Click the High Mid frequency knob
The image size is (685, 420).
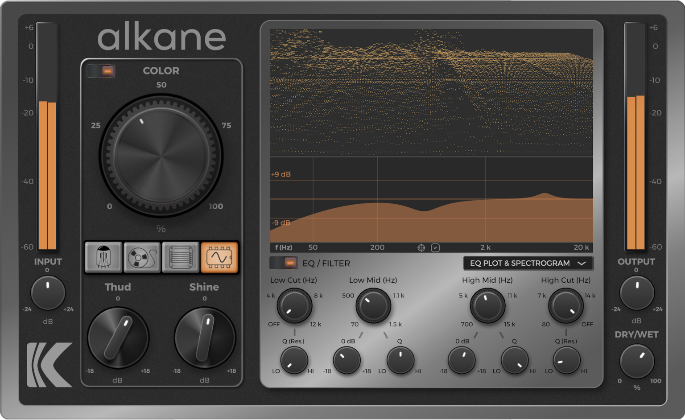coord(487,306)
